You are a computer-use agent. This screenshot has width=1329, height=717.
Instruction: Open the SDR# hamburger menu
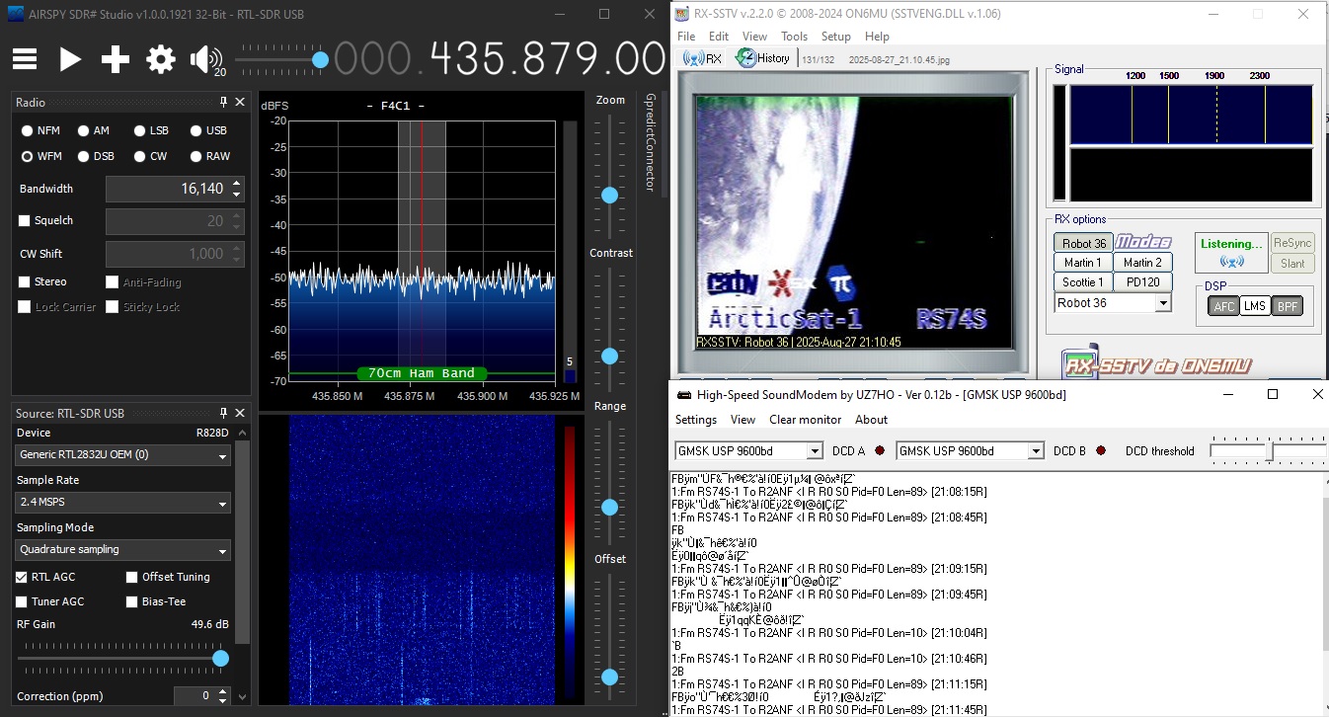(x=25, y=60)
